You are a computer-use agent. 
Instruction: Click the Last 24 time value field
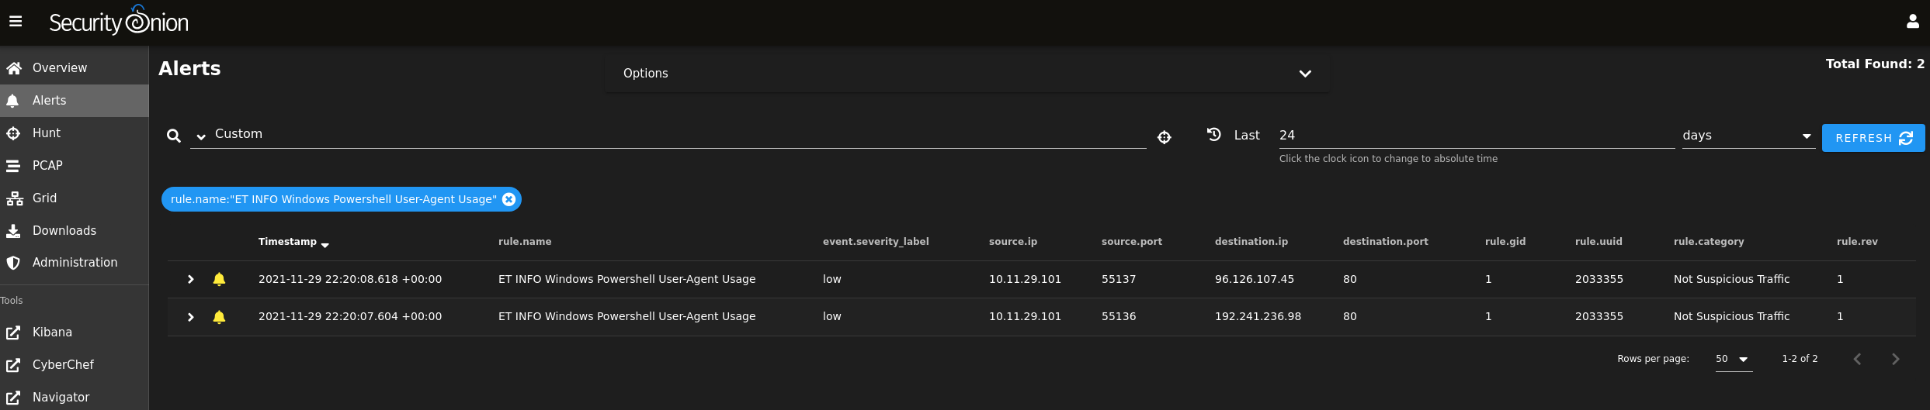1475,136
